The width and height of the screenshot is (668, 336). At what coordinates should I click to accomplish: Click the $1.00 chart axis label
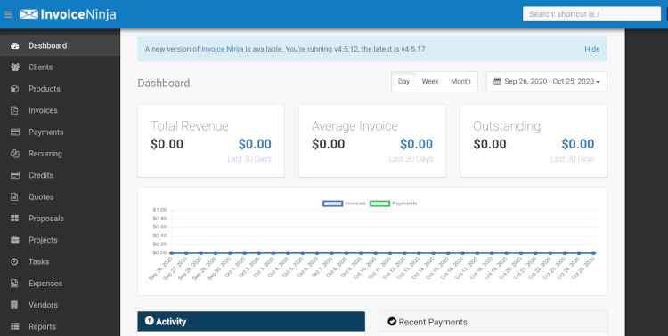(159, 210)
